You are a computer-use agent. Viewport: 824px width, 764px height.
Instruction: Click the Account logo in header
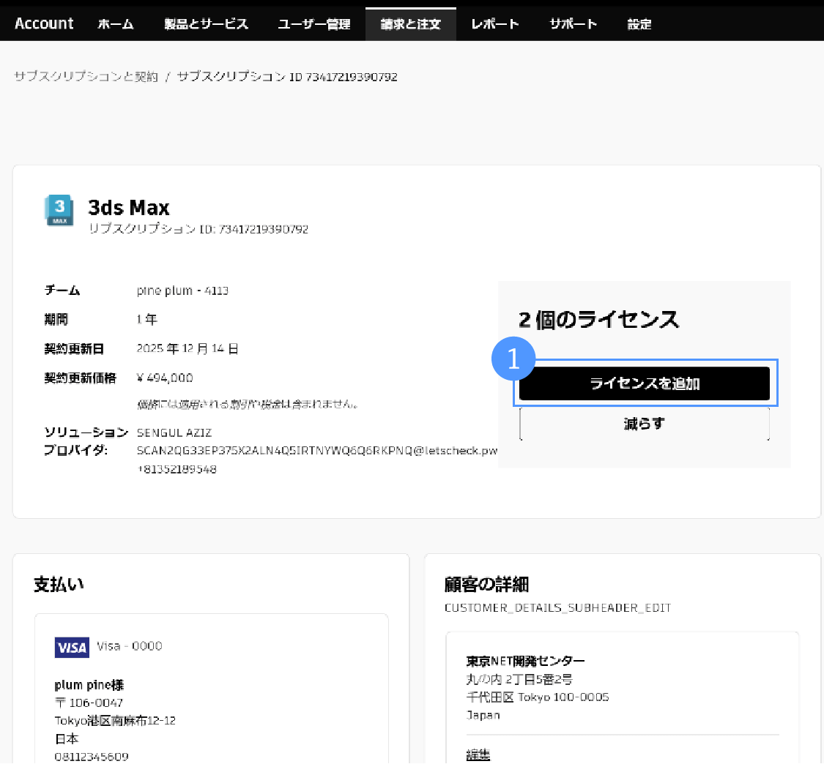44,23
